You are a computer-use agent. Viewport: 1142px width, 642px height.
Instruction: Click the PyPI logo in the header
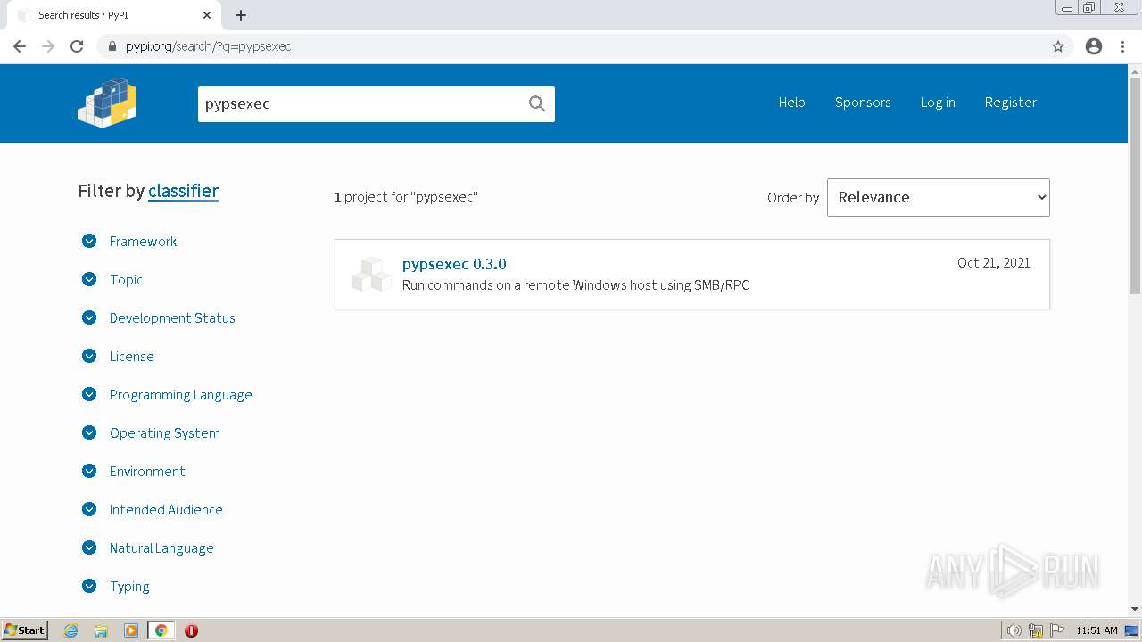(x=107, y=103)
